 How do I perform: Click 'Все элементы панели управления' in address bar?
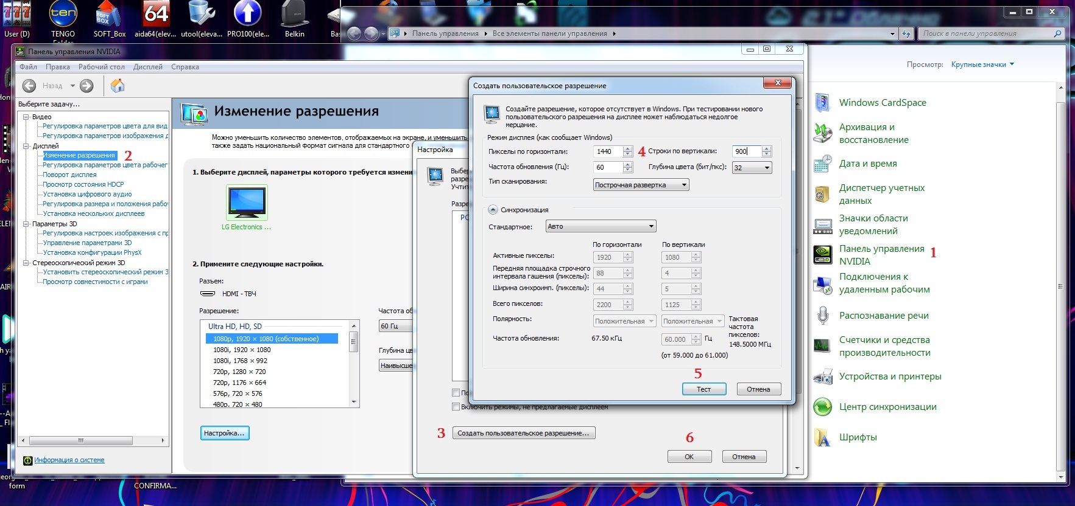(550, 33)
